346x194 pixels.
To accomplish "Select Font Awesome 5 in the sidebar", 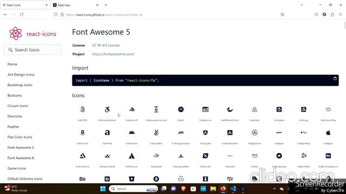I will tap(21, 147).
